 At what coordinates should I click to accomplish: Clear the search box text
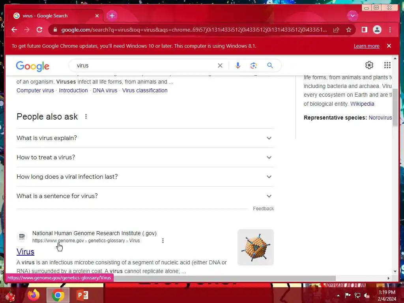[x=220, y=65]
